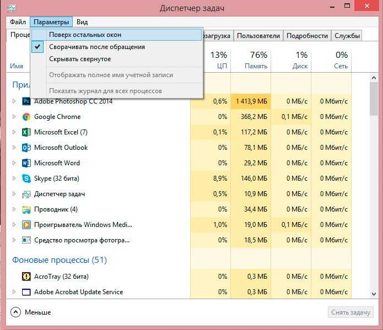The width and height of the screenshot is (383, 330).
Task: Click Отображать полное имя учетной записи item
Action: click(117, 75)
